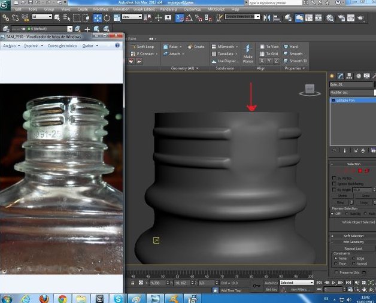Open the Display panel tab icon
This screenshot has width=376, height=303.
coord(366,76)
